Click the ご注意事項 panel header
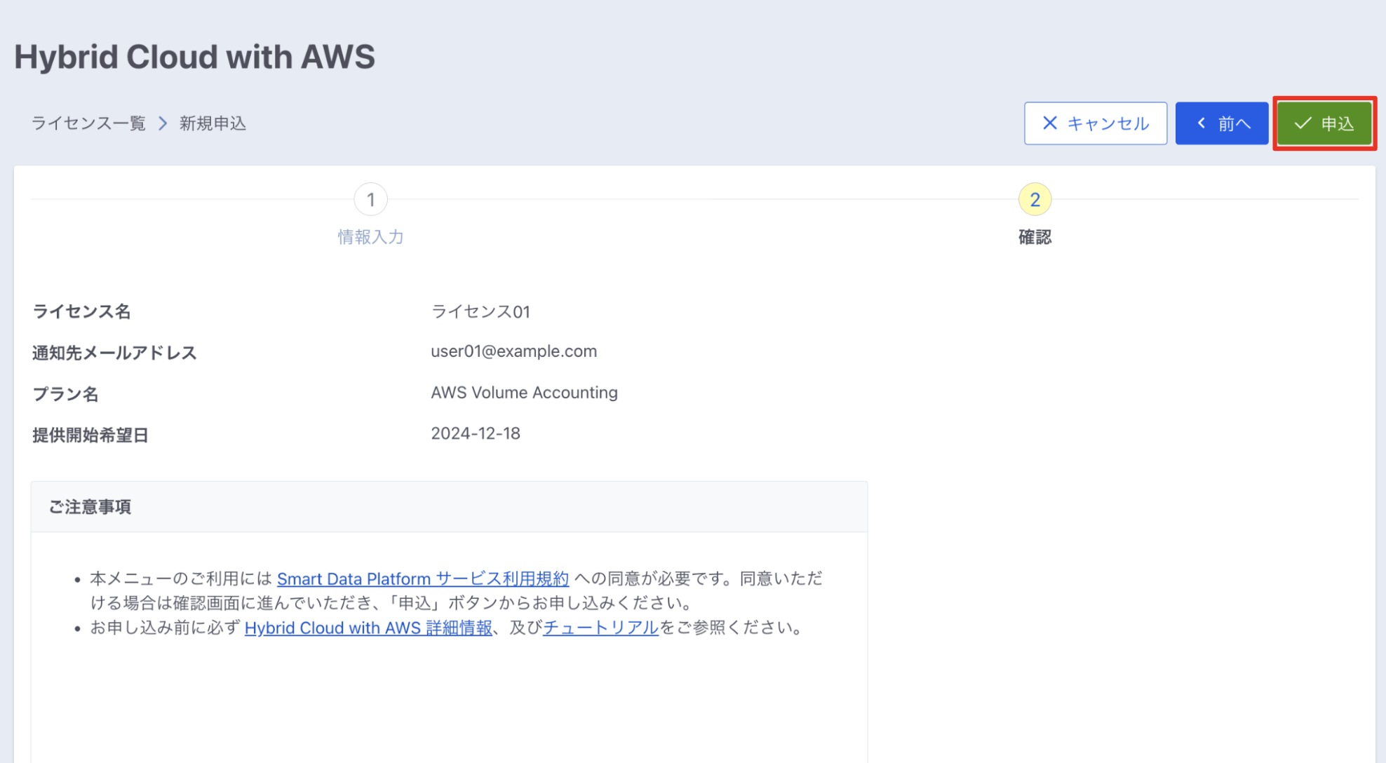Viewport: 1386px width, 763px height. [449, 507]
